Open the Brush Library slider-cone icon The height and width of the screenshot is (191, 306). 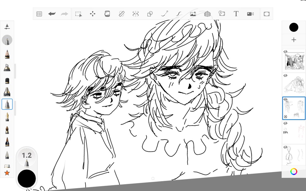click(x=7, y=26)
